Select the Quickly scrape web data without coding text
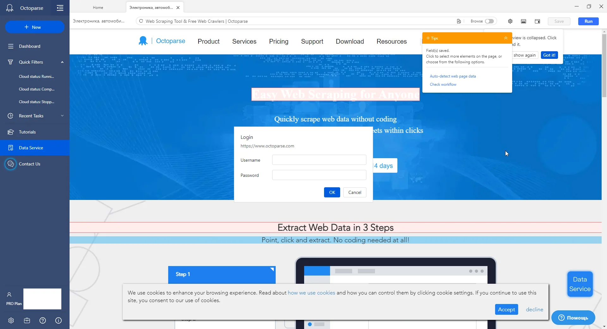The image size is (607, 329). (x=335, y=119)
